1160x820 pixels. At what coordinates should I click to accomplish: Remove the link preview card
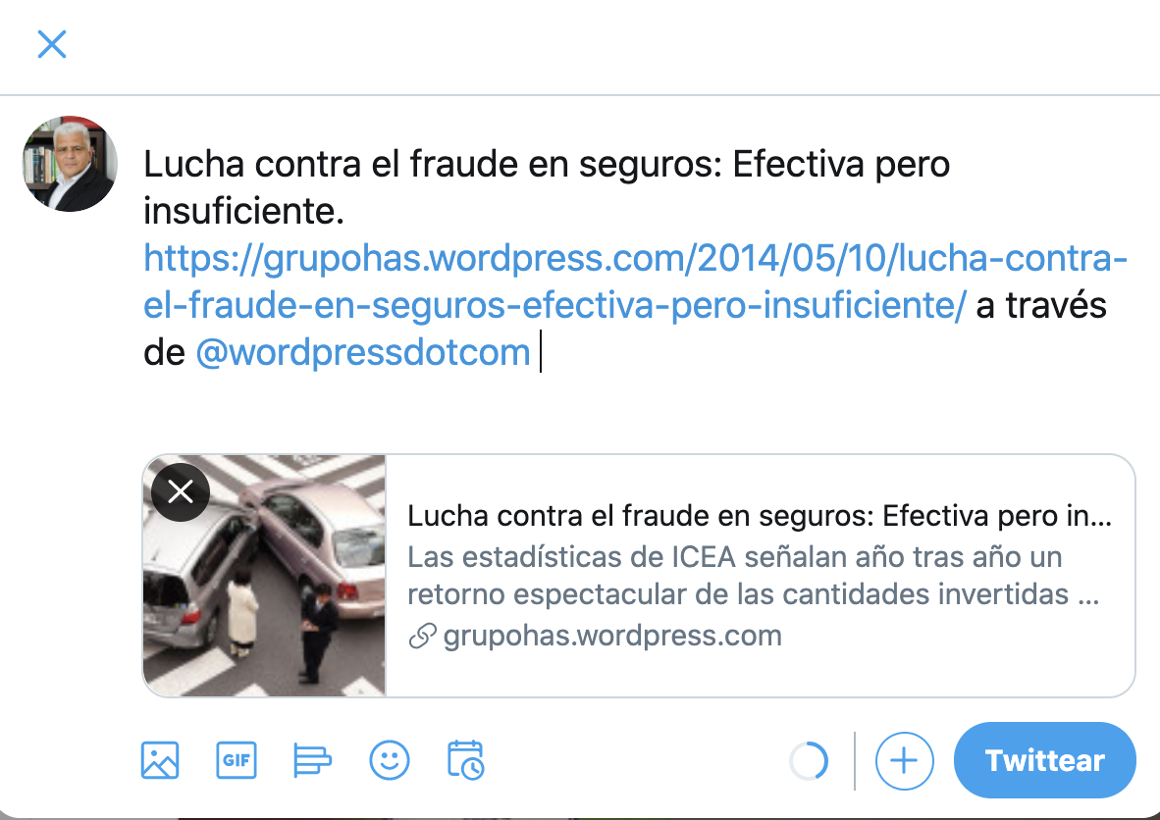pyautogui.click(x=181, y=491)
